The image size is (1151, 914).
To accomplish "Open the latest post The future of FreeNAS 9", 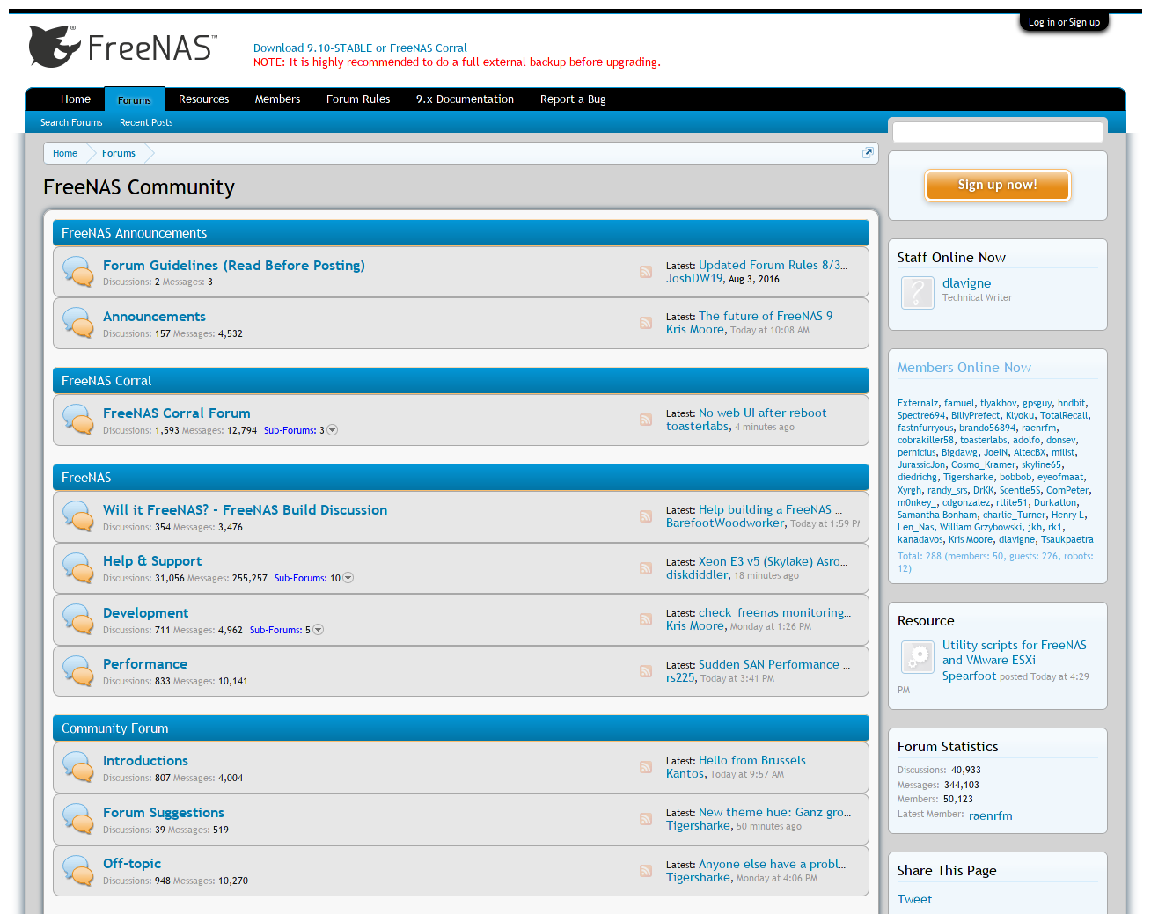I will (766, 316).
